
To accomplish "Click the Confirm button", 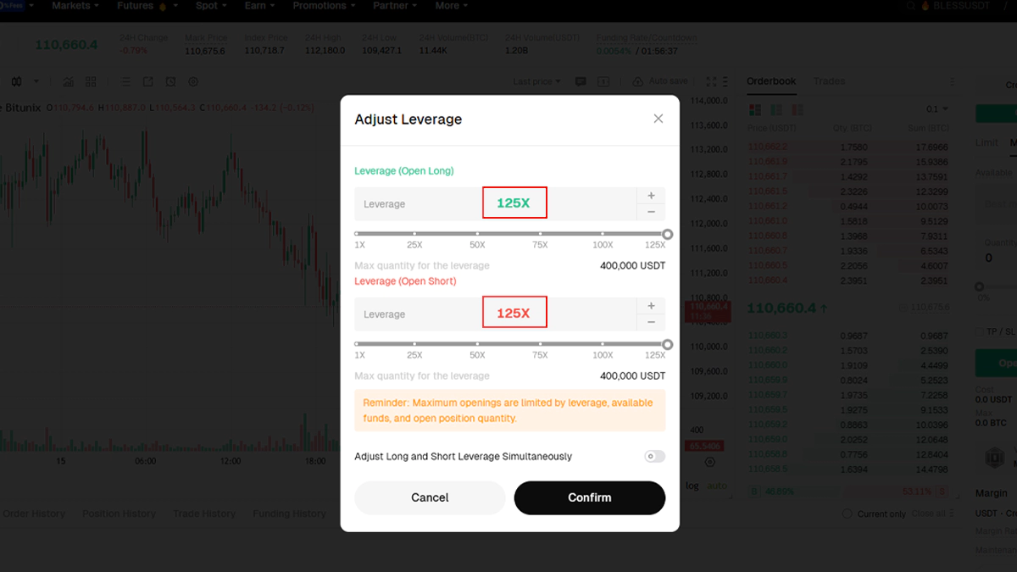I will coord(590,497).
